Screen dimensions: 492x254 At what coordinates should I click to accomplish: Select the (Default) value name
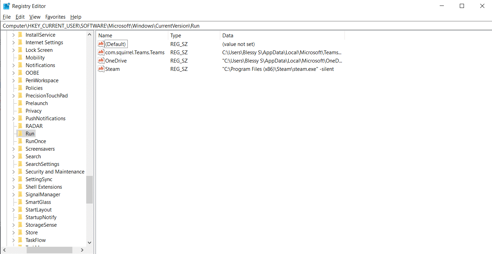tap(116, 44)
